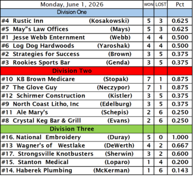Click the LOST column header
Viewport: 193px width, 176px height.
click(x=161, y=4)
